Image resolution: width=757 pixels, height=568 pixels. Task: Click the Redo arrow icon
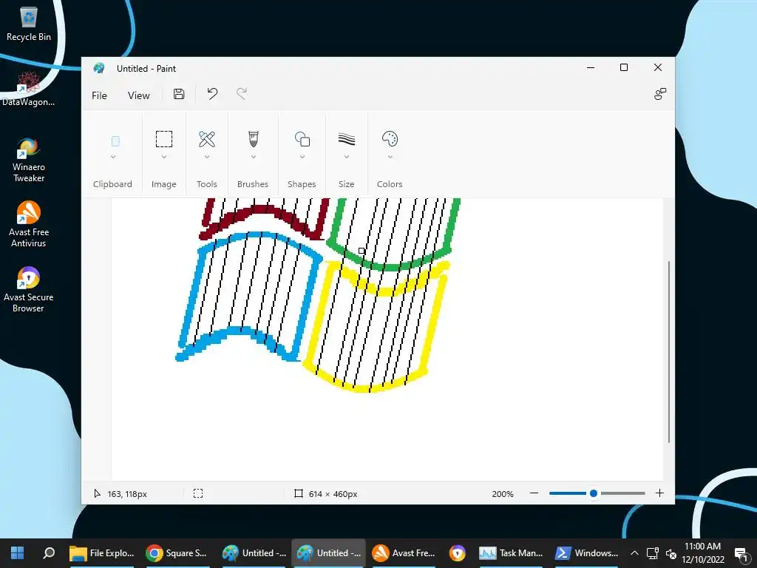tap(242, 94)
